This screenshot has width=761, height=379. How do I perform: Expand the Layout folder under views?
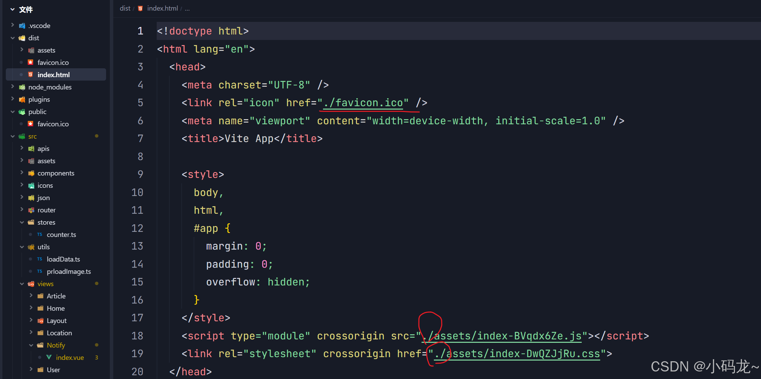31,320
